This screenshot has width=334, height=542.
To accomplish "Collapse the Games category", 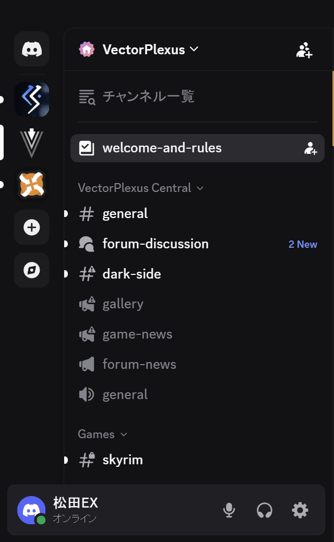I will coord(102,434).
